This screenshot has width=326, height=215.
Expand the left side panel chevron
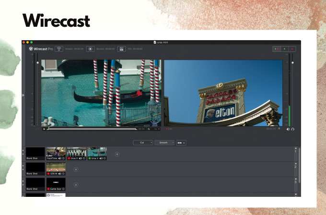(23, 95)
